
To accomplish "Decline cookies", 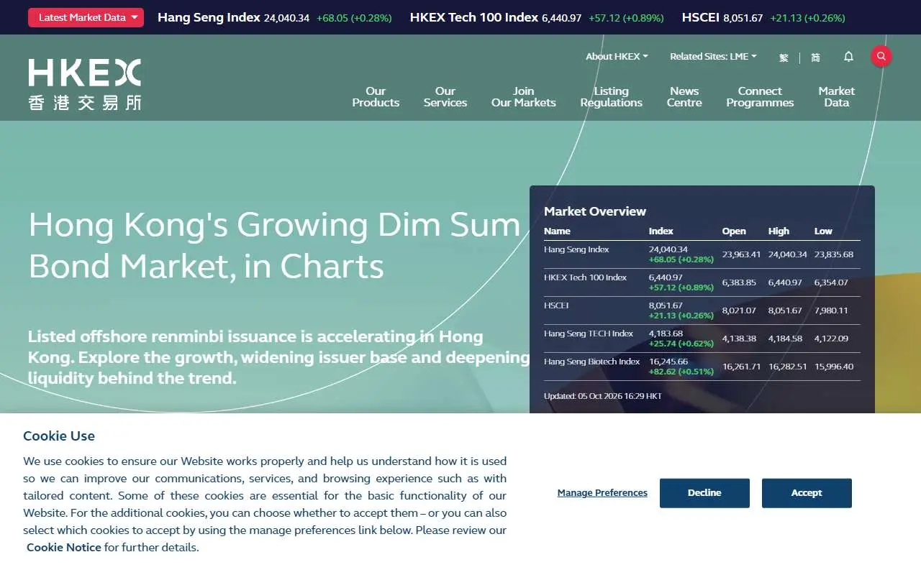I will (x=704, y=493).
